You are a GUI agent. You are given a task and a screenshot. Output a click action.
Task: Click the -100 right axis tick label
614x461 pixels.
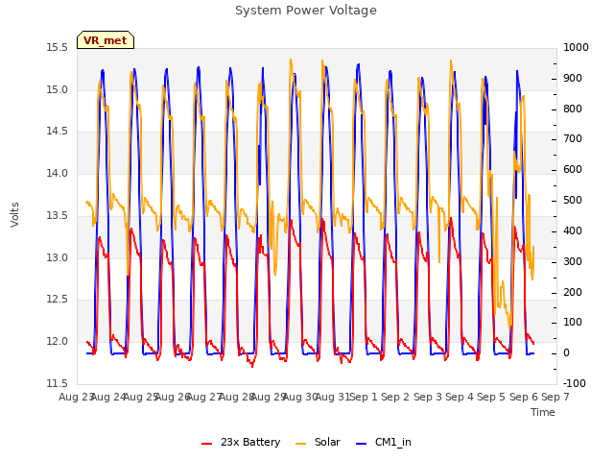click(x=575, y=383)
